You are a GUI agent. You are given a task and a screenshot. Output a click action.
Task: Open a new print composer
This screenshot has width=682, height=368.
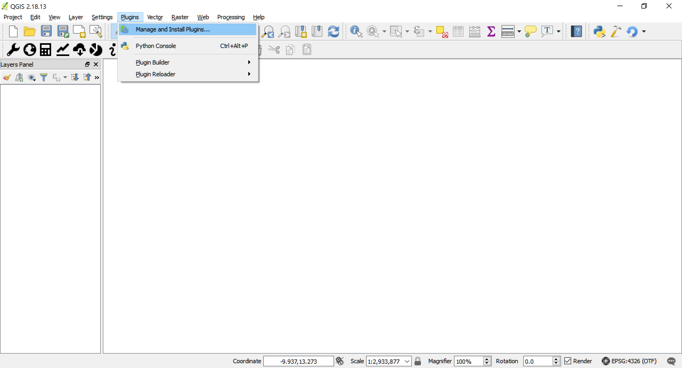click(x=79, y=31)
